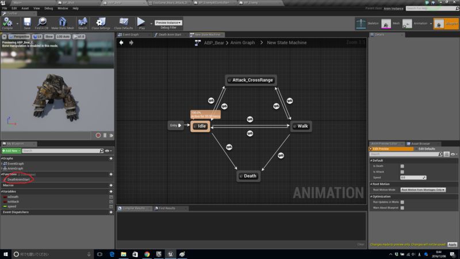Image resolution: width=460 pixels, height=259 pixels.
Task: Compile the animation blueprint
Action: click(x=7, y=23)
